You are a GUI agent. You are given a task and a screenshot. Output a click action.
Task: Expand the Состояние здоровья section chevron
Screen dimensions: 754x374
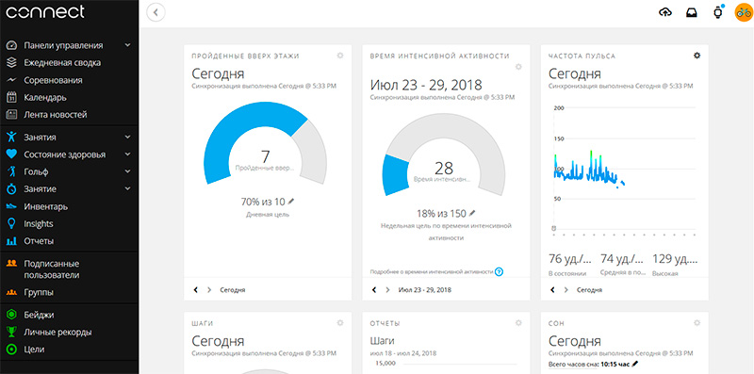point(127,154)
